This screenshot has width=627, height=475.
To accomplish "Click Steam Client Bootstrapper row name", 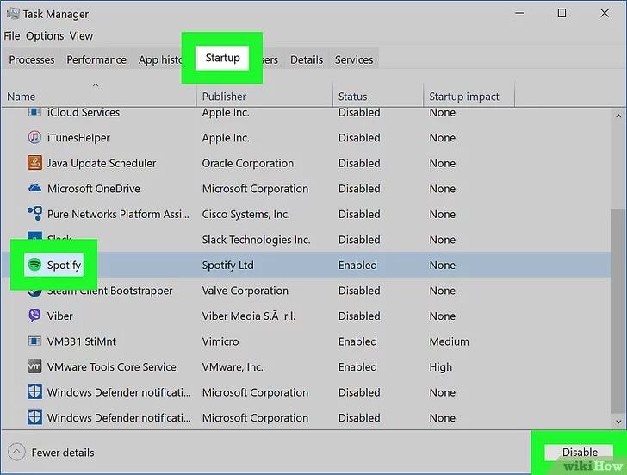I will point(110,291).
